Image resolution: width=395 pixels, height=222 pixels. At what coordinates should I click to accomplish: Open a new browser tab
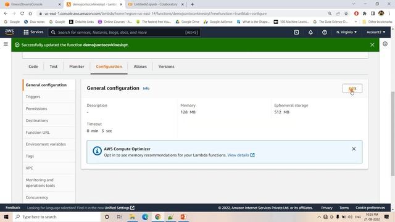192,4
